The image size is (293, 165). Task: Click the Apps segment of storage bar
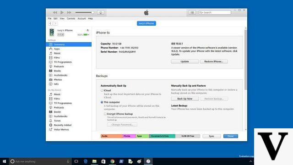pyautogui.click(x=142, y=136)
